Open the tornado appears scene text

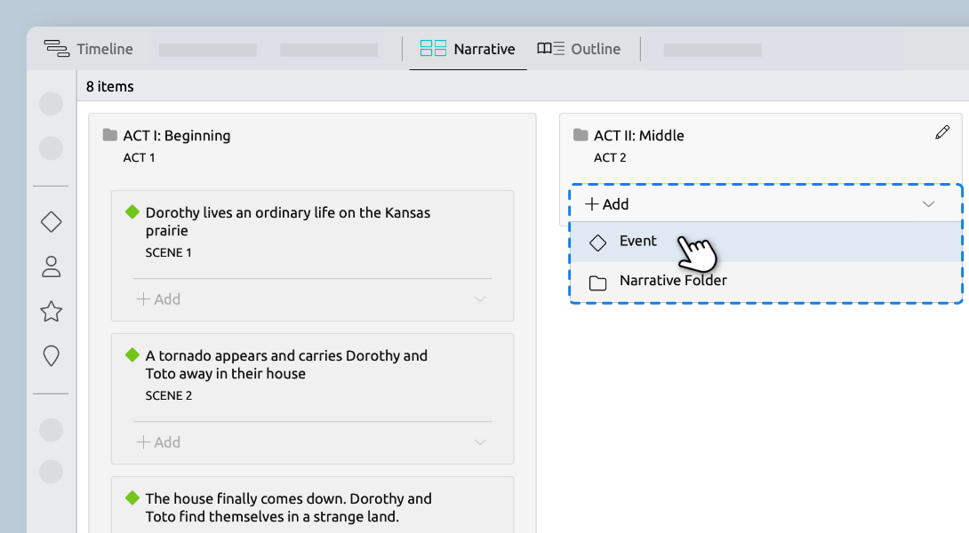287,364
